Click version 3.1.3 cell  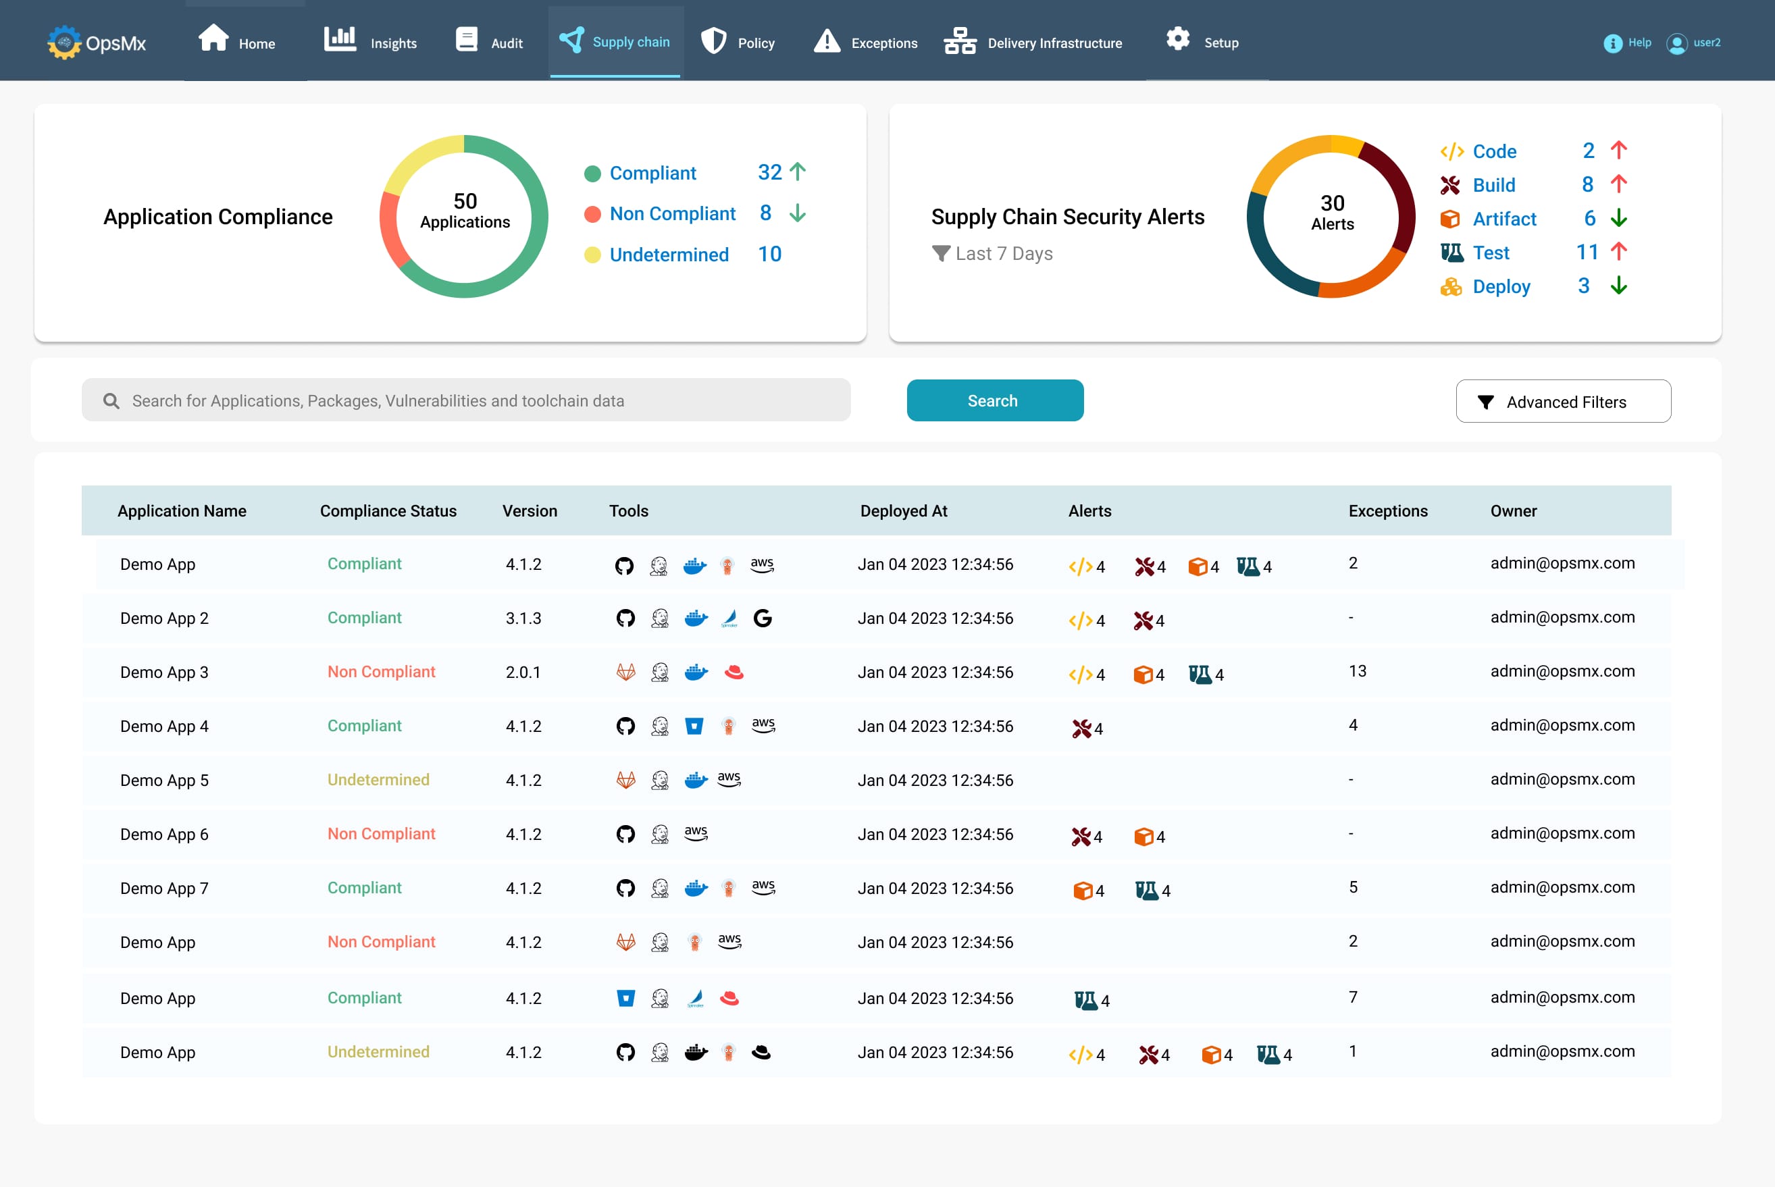pyautogui.click(x=523, y=618)
